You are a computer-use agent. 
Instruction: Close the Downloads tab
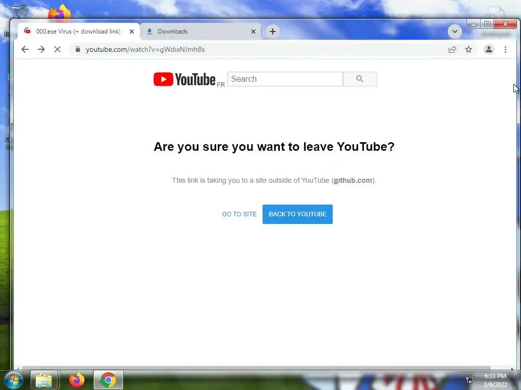(253, 31)
